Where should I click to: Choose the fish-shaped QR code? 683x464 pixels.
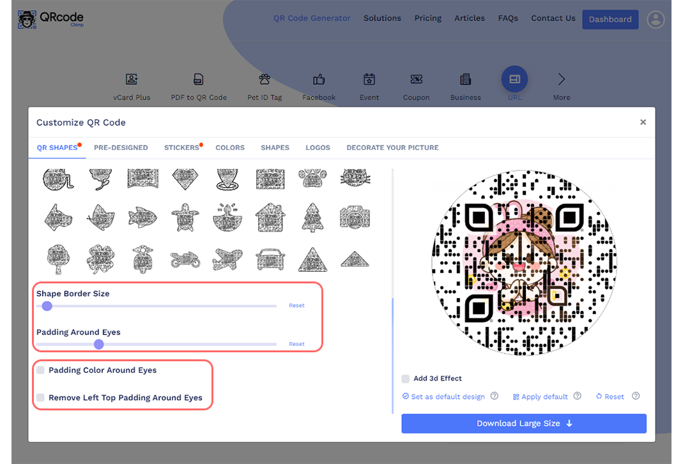pyautogui.click(x=142, y=218)
